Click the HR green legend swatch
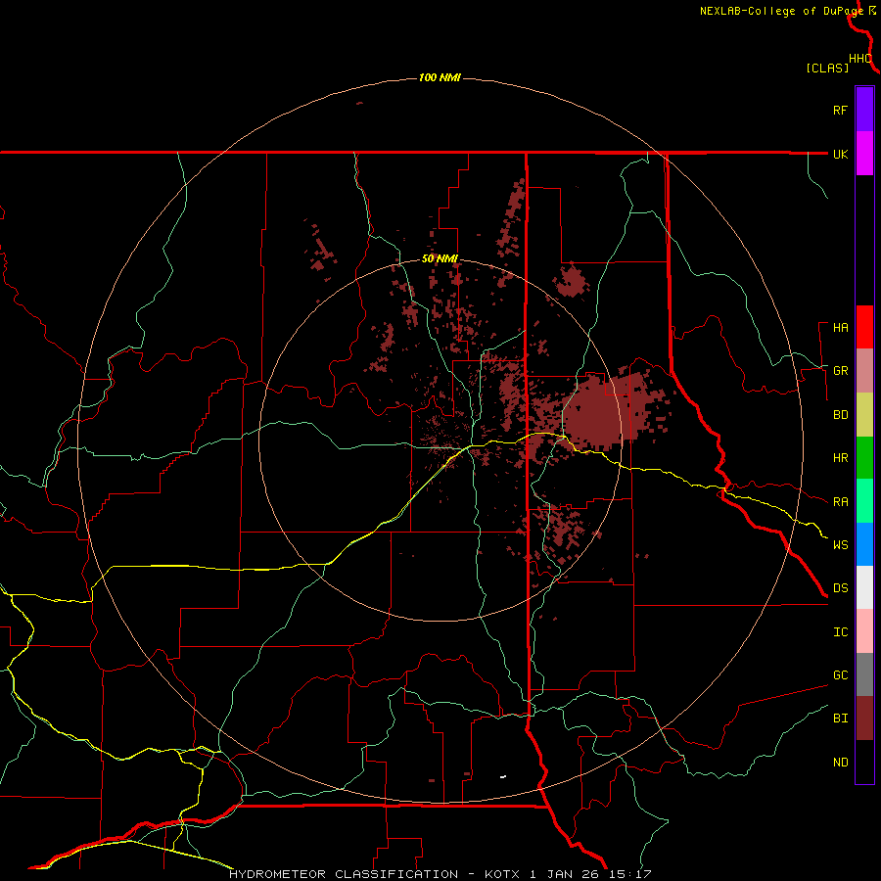 click(864, 458)
